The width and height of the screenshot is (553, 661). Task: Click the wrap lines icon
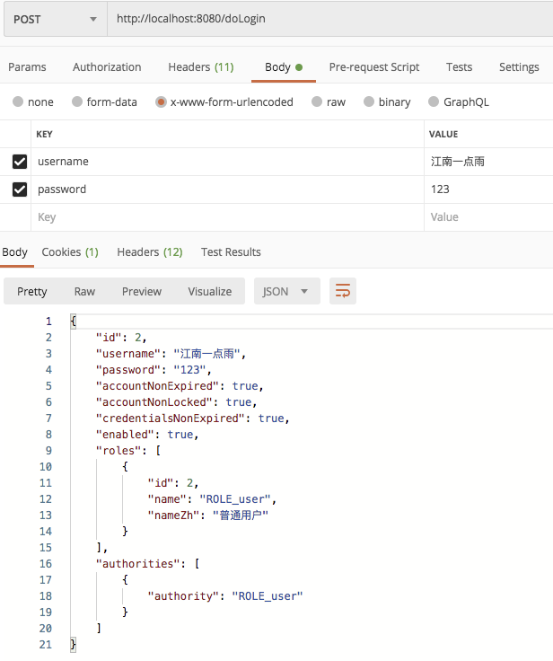tap(343, 291)
